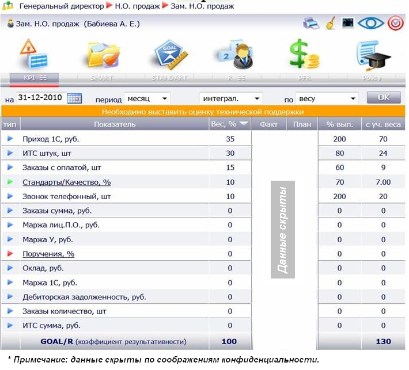Open the calendar date picker icon

pyautogui.click(x=74, y=98)
